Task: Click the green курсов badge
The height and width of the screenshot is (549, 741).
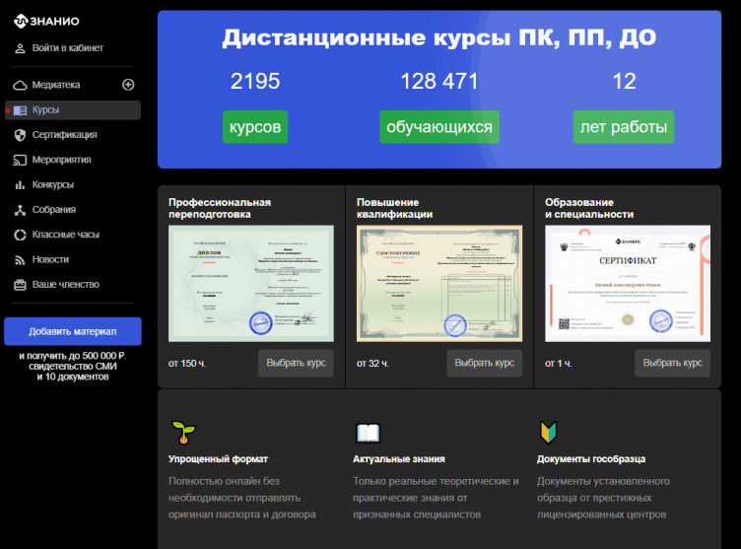Action: 255,127
